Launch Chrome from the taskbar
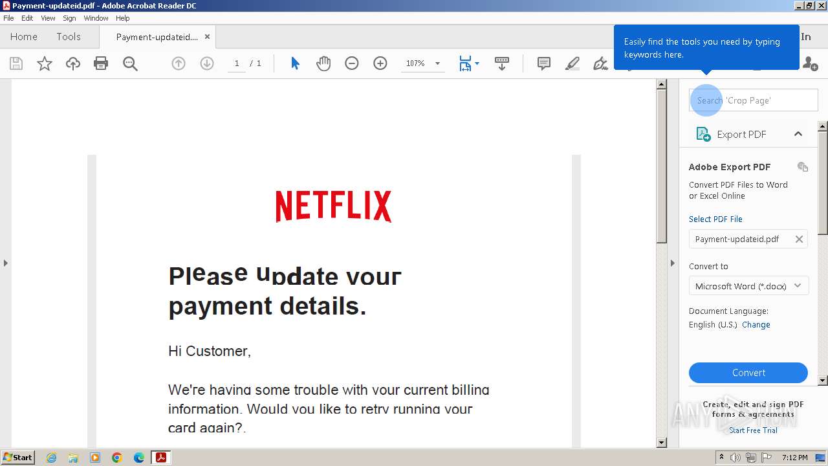828x466 pixels. click(117, 458)
